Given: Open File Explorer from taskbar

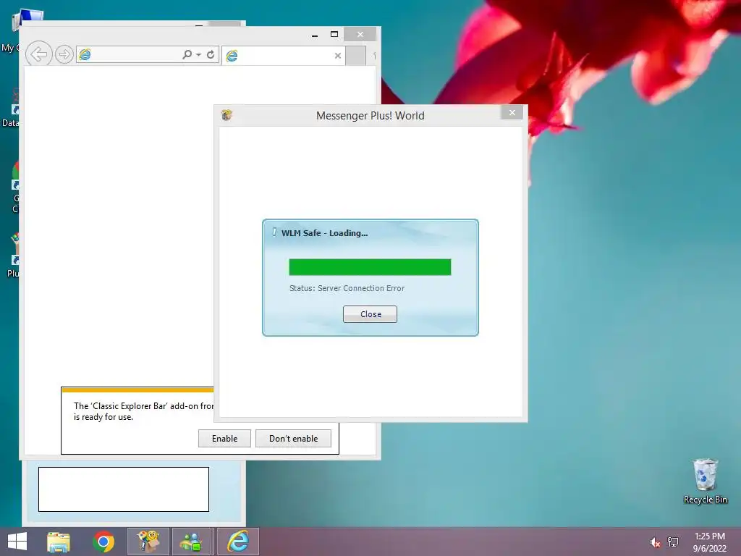Looking at the screenshot, I should point(59,542).
